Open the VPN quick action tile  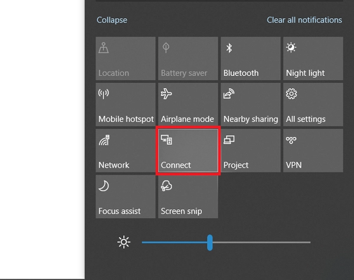[313, 151]
